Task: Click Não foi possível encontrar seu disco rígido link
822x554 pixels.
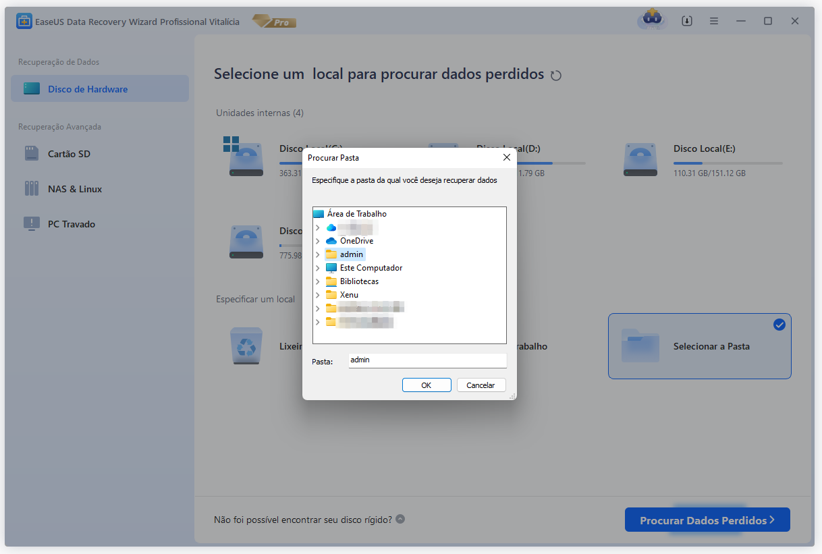Action: pos(303,520)
